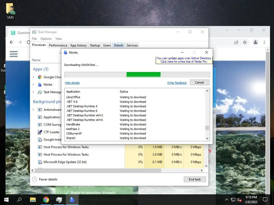The height and width of the screenshot is (205, 274).
Task: Expand the Antimalware process group
Action: 33,110
